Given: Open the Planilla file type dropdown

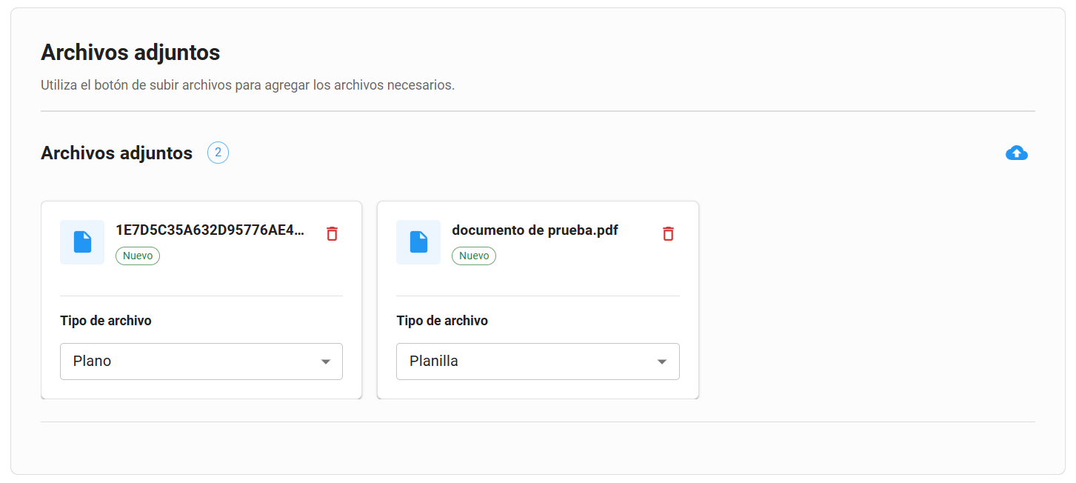Looking at the screenshot, I should (537, 362).
